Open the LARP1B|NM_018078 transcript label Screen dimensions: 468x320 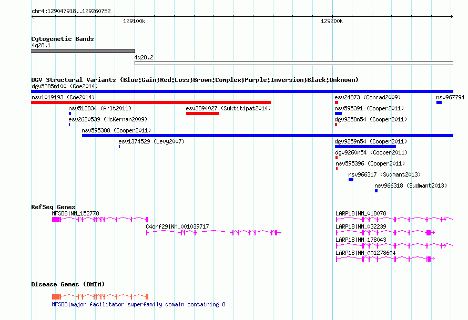point(361,213)
